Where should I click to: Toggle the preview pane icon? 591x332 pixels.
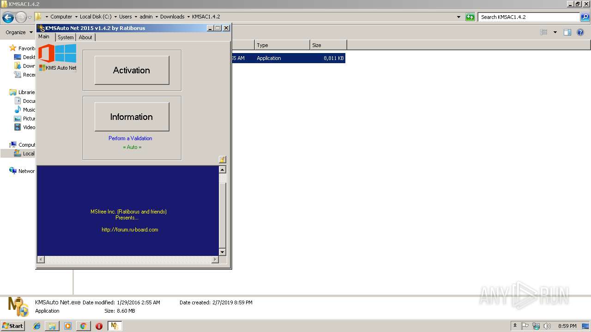coord(567,32)
